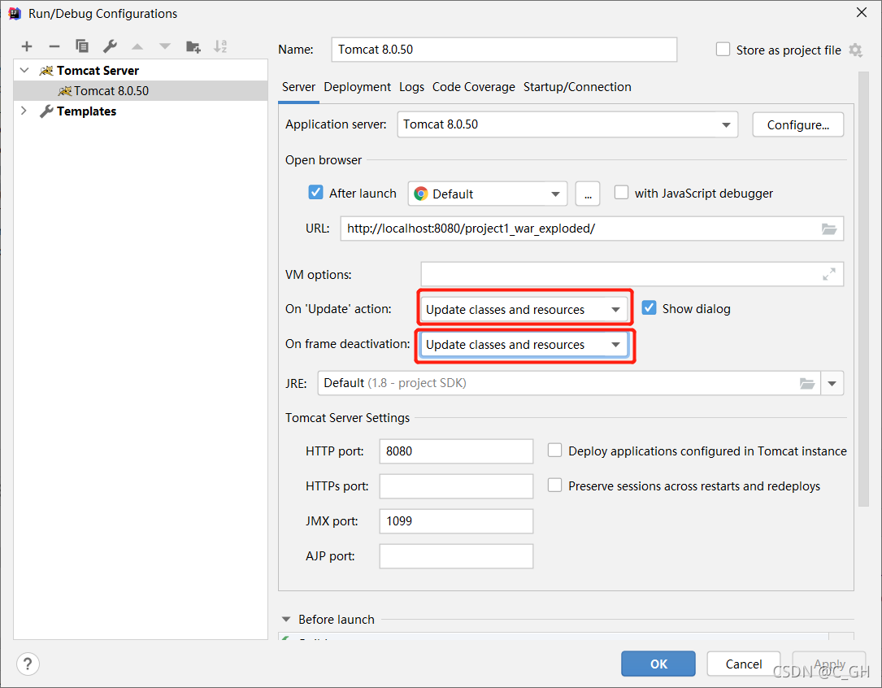Switch to the Logs tab

pos(412,87)
